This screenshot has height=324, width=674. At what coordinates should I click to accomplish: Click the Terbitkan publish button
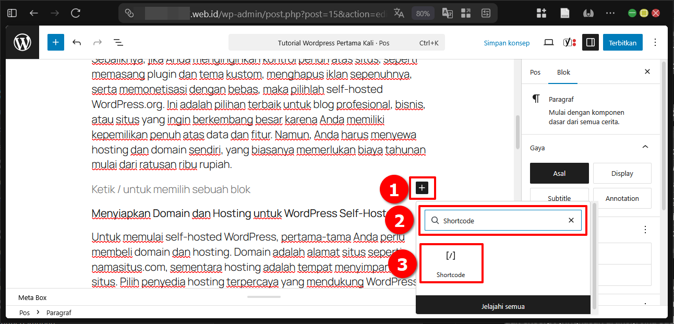coord(622,42)
